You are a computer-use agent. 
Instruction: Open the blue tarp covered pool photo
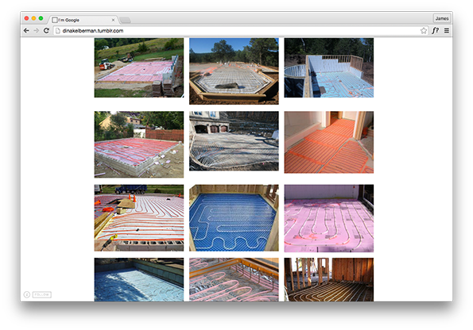[139, 280]
